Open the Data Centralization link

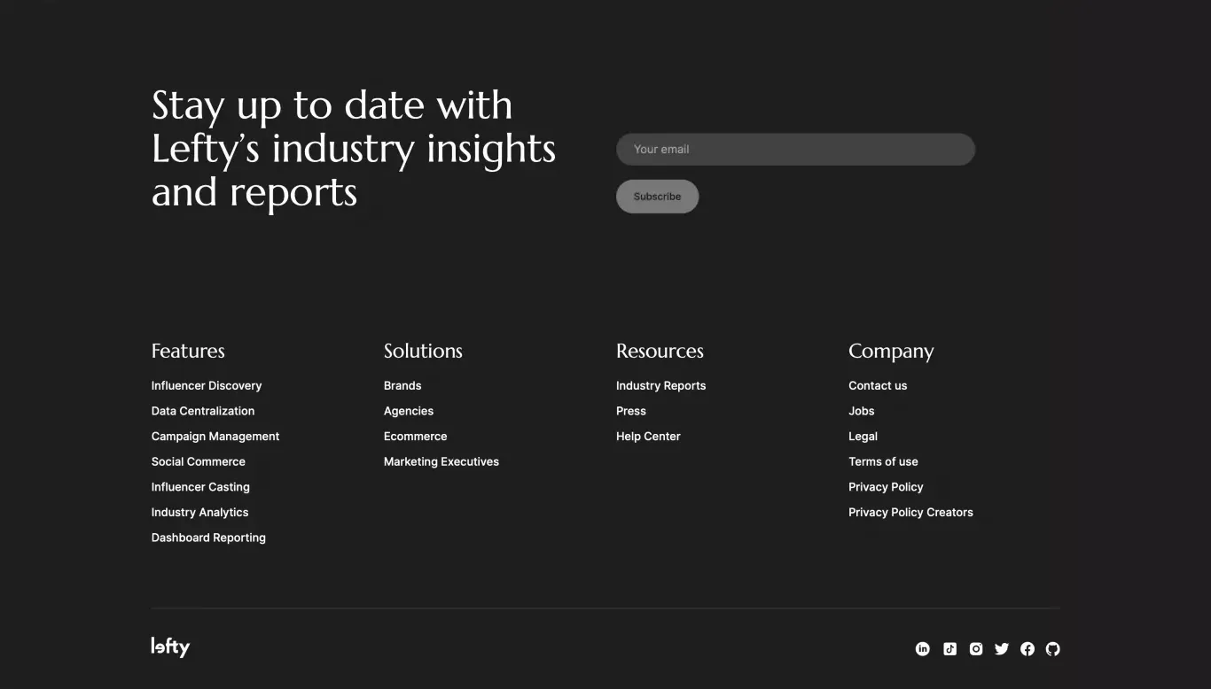pyautogui.click(x=203, y=411)
